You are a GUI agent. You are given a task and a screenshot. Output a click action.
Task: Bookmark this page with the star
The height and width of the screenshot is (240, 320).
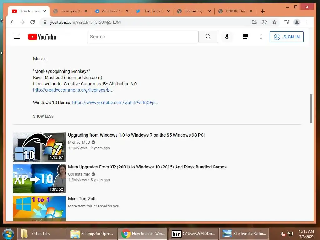[x=274, y=22]
